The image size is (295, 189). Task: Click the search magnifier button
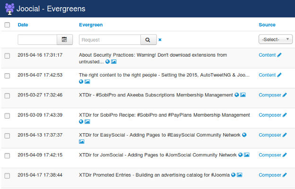pos(148,40)
